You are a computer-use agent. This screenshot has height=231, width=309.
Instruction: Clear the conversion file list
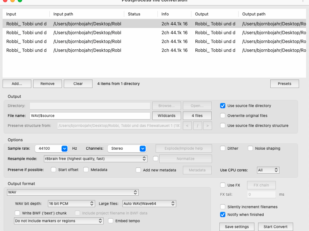(78, 83)
